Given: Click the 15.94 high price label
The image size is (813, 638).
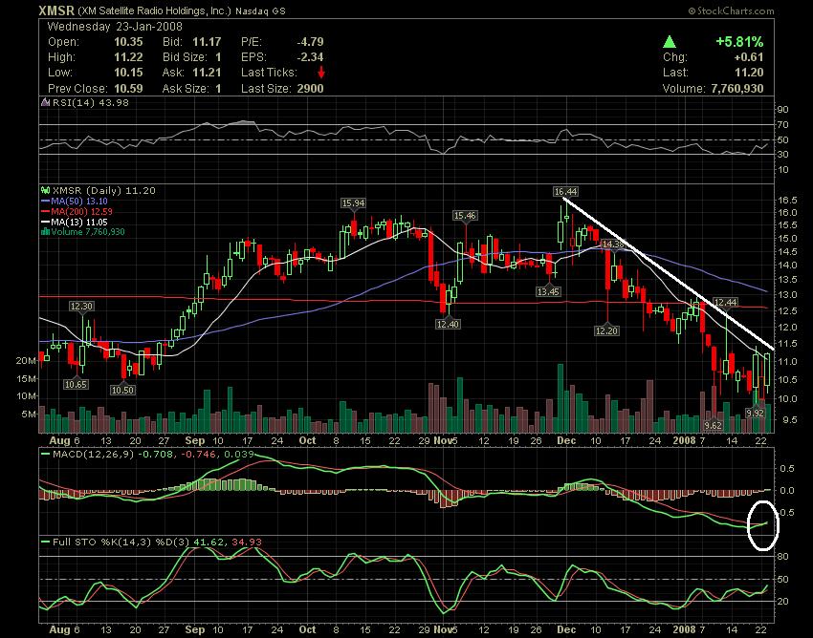Looking at the screenshot, I should [x=353, y=203].
